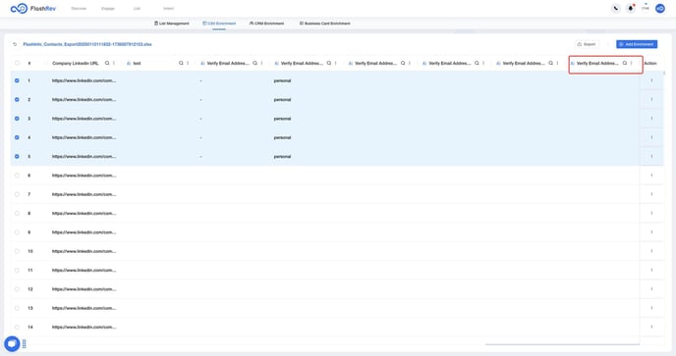Open row 12 action menu
Screen dimensions: 676x356
pyautogui.click(x=651, y=289)
